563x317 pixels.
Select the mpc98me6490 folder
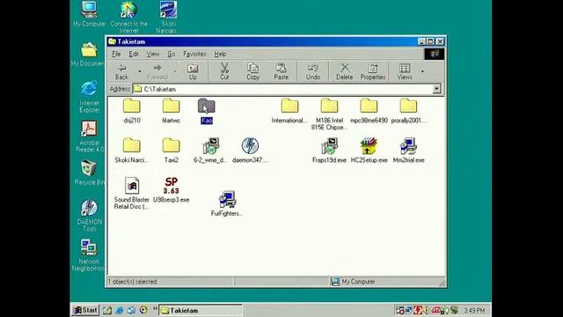pos(369,111)
